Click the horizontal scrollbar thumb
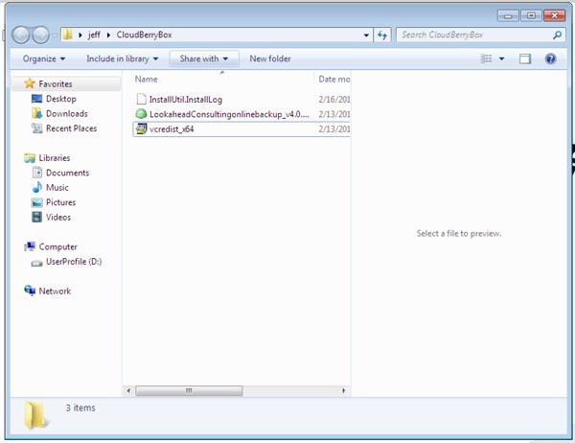 pos(189,390)
